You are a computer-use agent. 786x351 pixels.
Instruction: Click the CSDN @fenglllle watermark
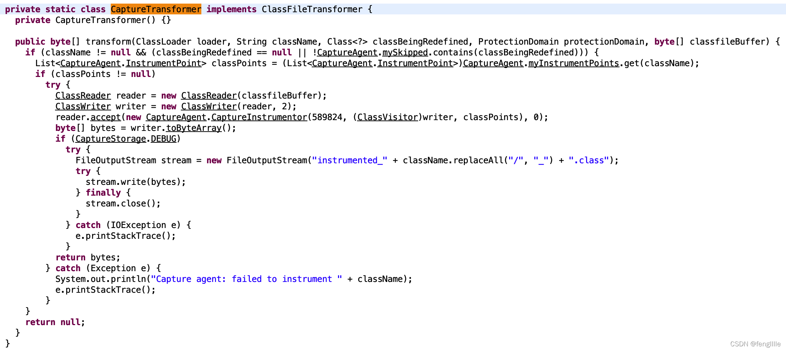tap(755, 344)
